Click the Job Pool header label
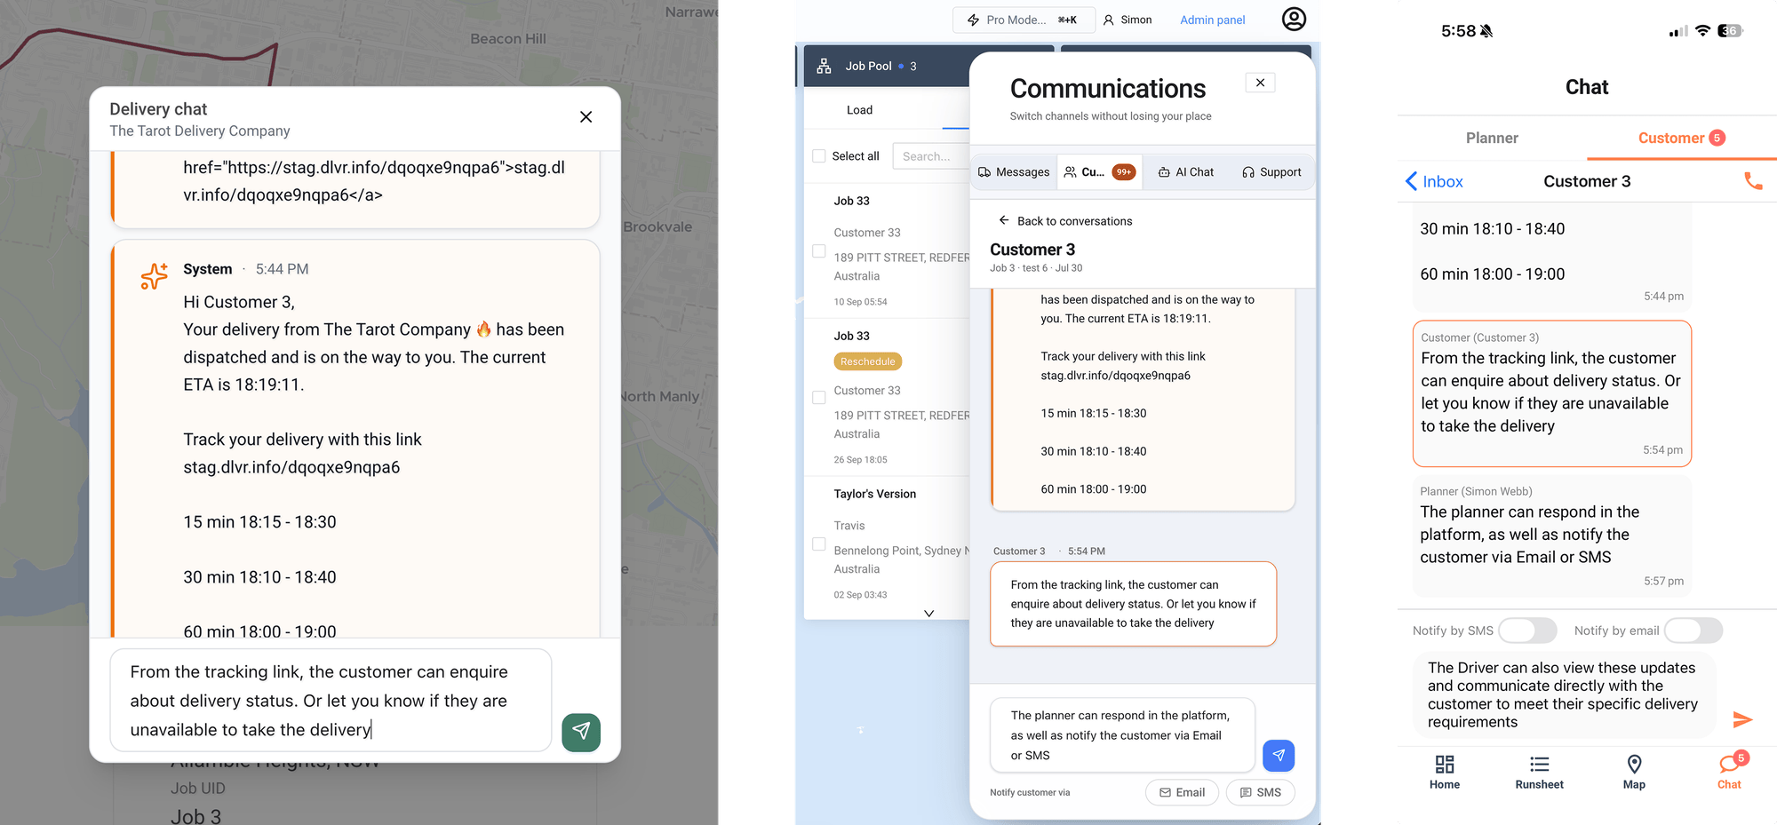Viewport: 1777px width, 825px height. [868, 66]
